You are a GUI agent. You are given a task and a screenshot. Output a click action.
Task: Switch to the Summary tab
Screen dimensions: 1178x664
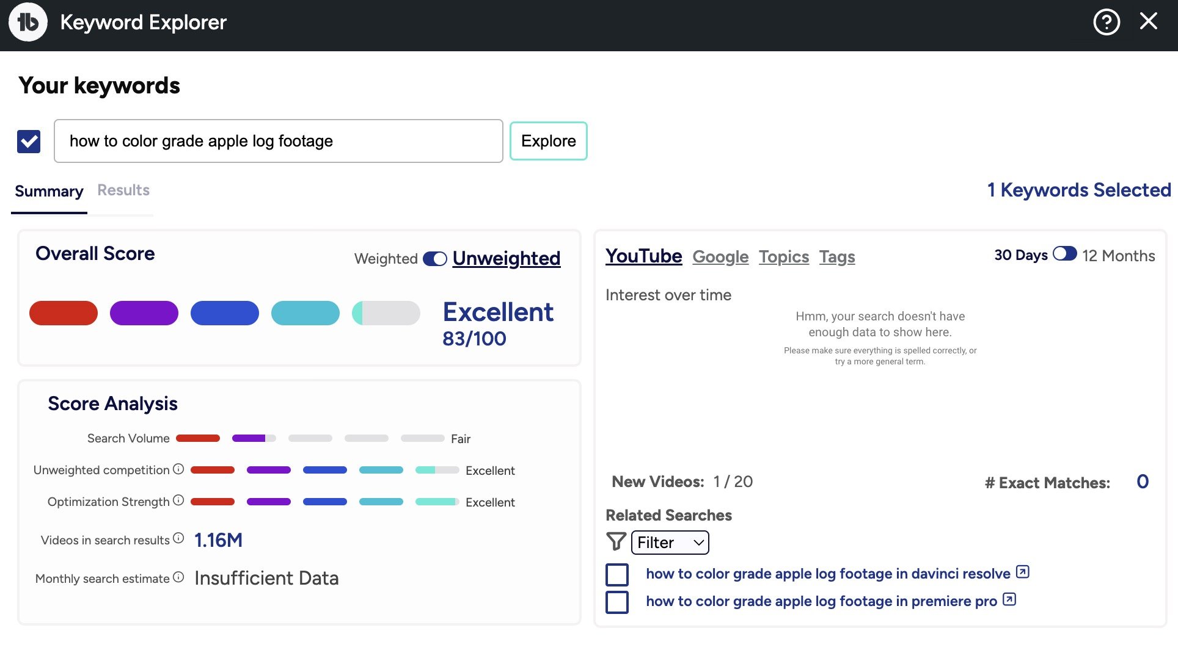tap(49, 191)
